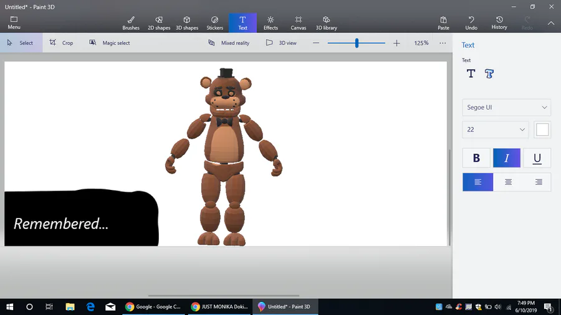Align text left

(477, 182)
